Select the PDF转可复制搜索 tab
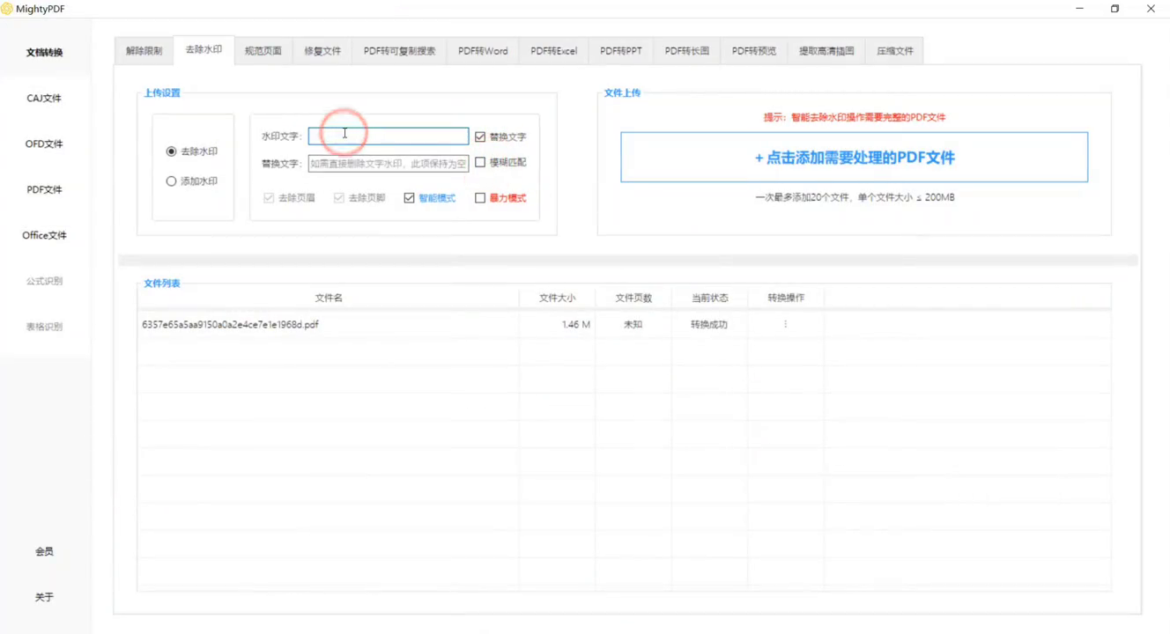The image size is (1170, 634). [399, 51]
